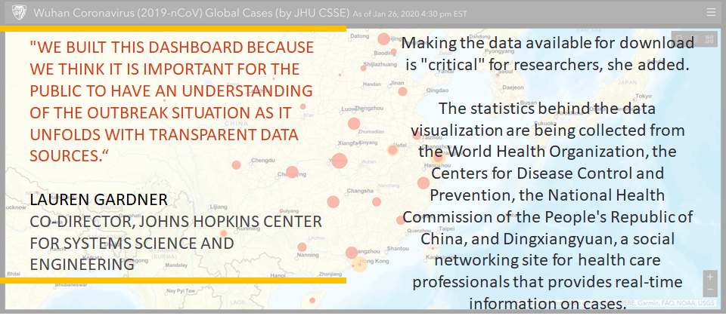Click the 'Hanoi' map label
The width and height of the screenshot is (726, 325).
[x=278, y=275]
